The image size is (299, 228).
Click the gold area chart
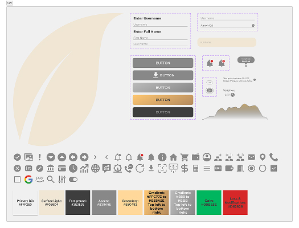pyautogui.click(x=235, y=112)
